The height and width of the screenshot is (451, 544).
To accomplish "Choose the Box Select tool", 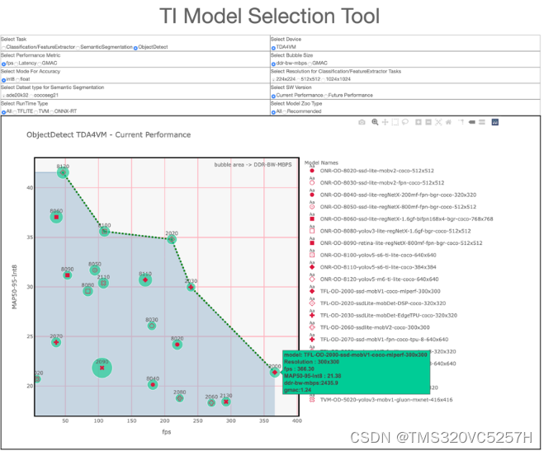I will click(x=395, y=122).
